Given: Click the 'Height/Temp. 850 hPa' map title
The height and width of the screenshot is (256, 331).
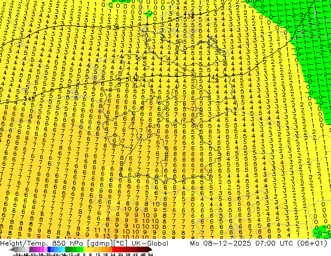Looking at the screenshot, I should click(41, 243).
